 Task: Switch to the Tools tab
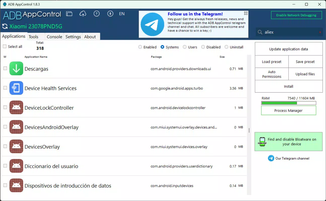pyautogui.click(x=36, y=37)
